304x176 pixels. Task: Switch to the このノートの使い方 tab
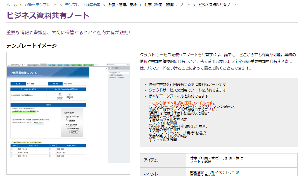click(x=33, y=65)
